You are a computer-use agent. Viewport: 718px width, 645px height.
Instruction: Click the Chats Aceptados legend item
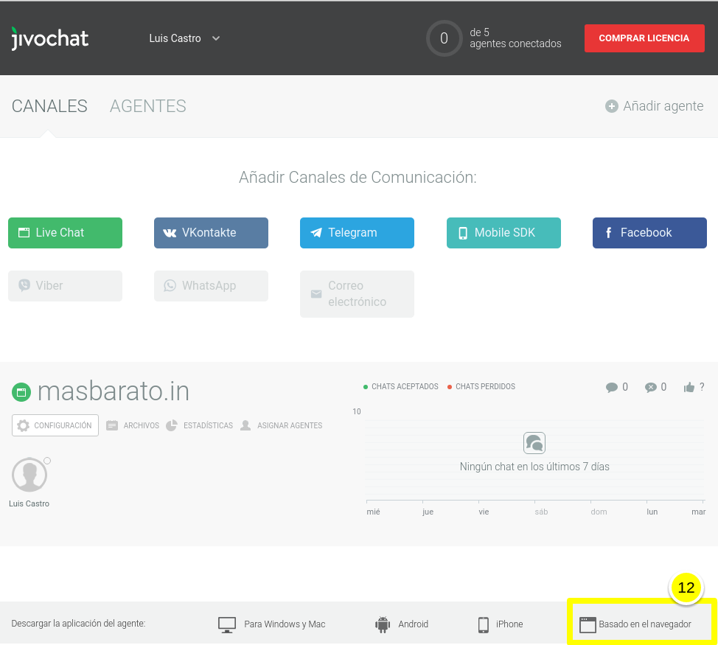click(401, 386)
